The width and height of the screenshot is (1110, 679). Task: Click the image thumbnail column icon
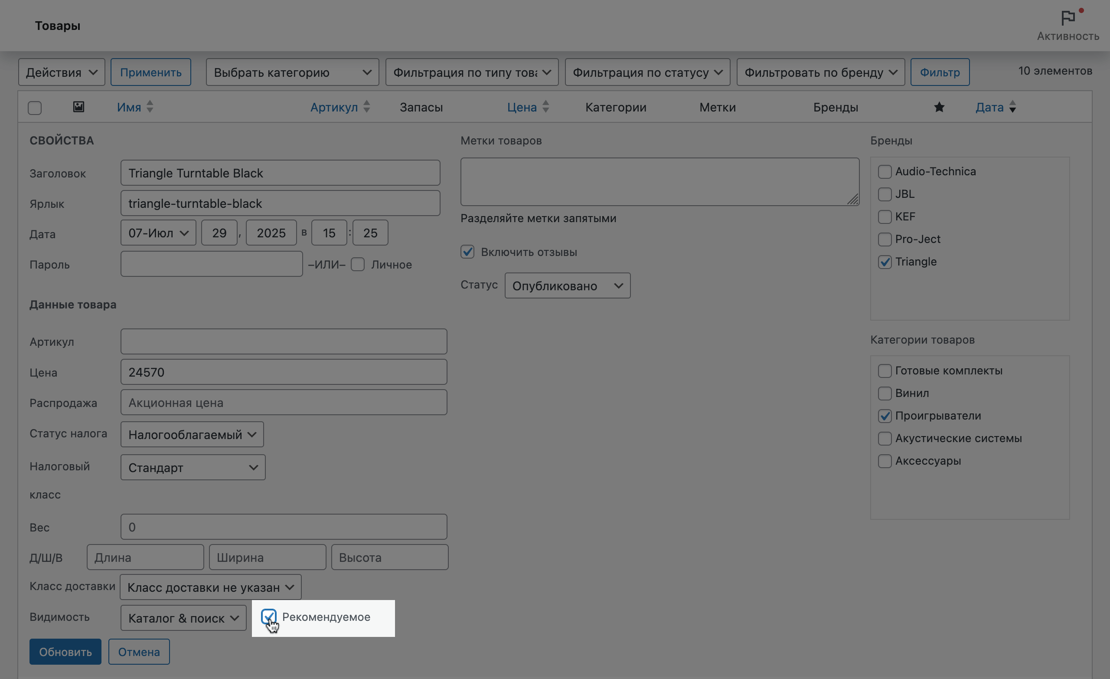click(x=78, y=107)
